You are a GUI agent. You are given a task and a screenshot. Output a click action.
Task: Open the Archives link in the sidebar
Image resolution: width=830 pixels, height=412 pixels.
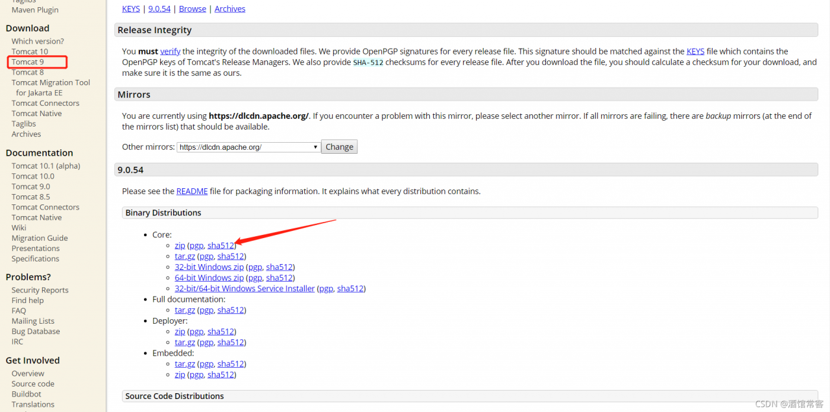26,134
